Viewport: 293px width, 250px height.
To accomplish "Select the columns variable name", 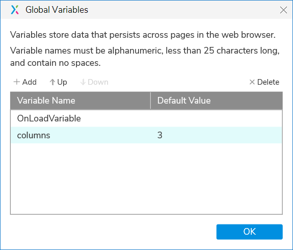I will coord(34,135).
